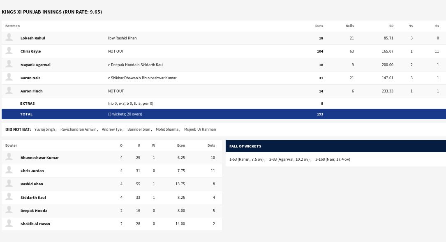446x242 pixels.
Task: Click Shakib Al Hasan's bowler avatar icon
Action: pyautogui.click(x=9, y=223)
